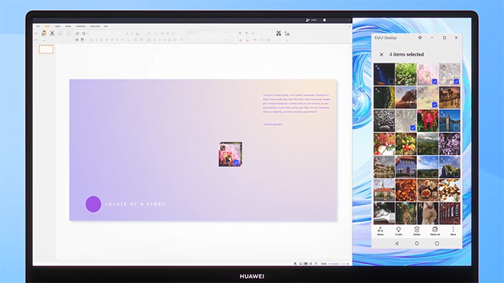Screen dimensions: 504x283
Task: Cancel selection with X beside 4 items selected
Action: [x=381, y=55]
